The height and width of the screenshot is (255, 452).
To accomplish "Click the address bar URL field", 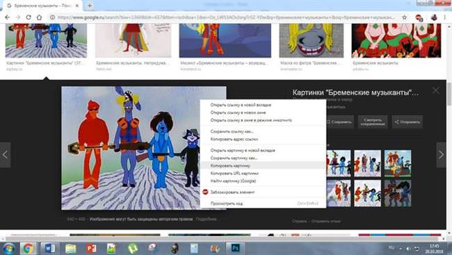I will coord(225,17).
